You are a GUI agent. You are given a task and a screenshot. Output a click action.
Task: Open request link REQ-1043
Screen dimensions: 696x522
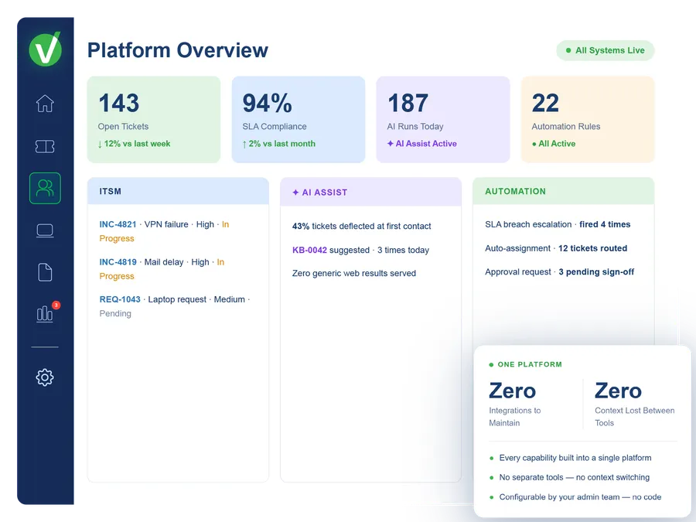[x=120, y=299]
